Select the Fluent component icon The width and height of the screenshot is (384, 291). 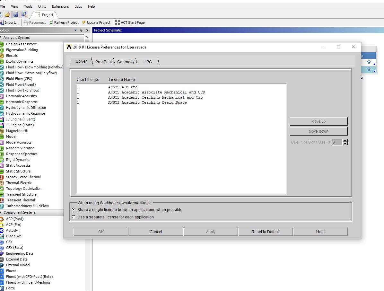click(2, 271)
